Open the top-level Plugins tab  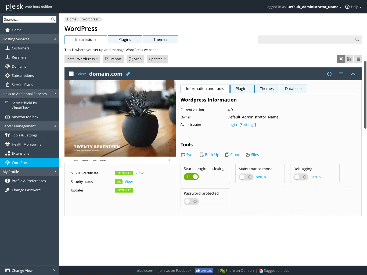click(125, 39)
